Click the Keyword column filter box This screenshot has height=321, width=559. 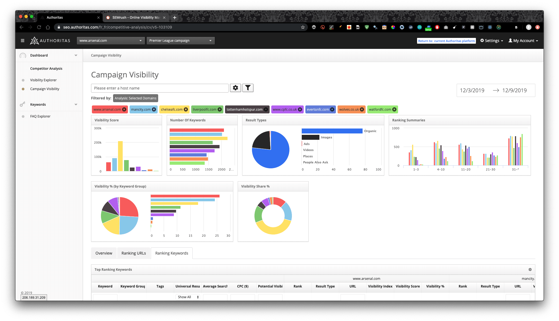[x=105, y=297]
